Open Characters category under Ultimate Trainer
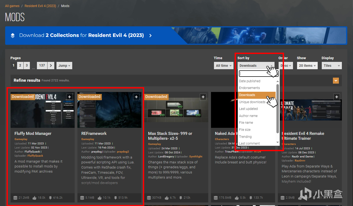The height and width of the screenshot is (206, 353). 289,144
